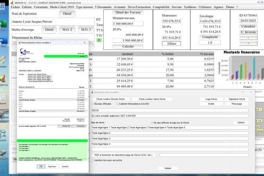Image resolution: width=264 pixels, height=176 pixels.
Task: Click the Calculer button
Action: click(x=128, y=46)
